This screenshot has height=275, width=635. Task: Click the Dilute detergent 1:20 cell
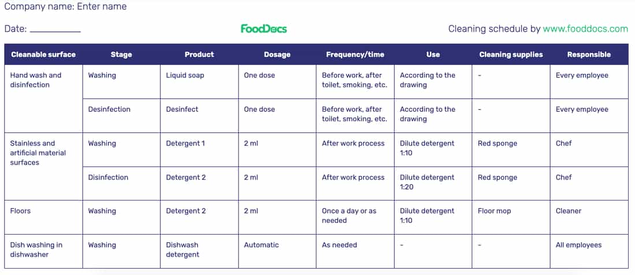(x=433, y=183)
